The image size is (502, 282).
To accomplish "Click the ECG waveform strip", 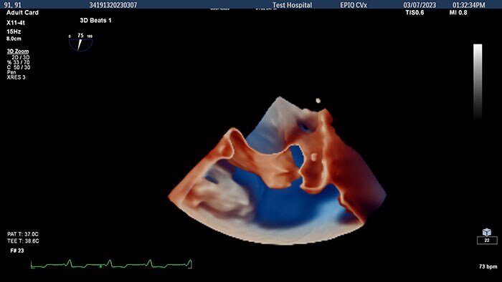I will click(111, 264).
